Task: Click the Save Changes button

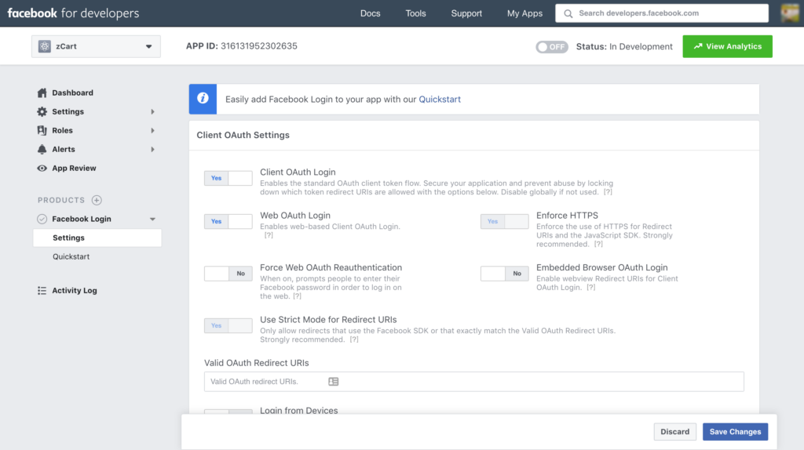Action: pyautogui.click(x=735, y=431)
